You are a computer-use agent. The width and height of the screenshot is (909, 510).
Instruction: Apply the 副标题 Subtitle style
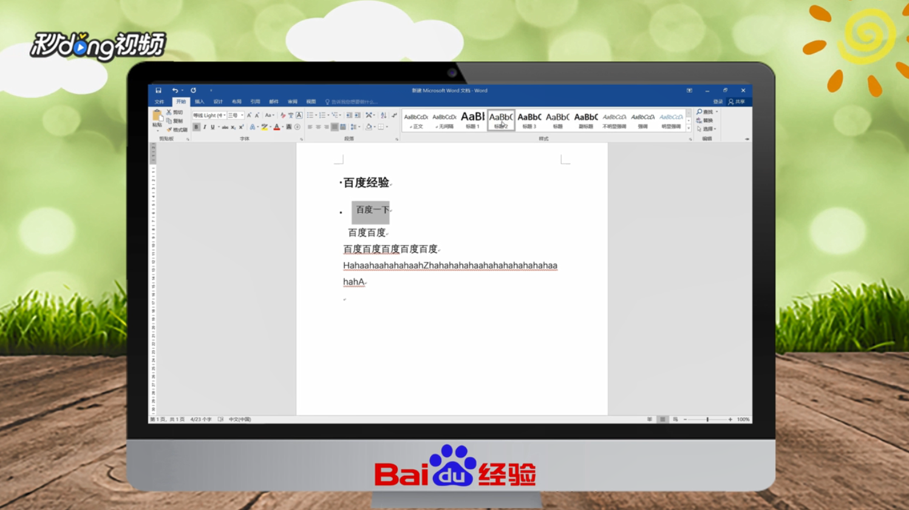586,120
